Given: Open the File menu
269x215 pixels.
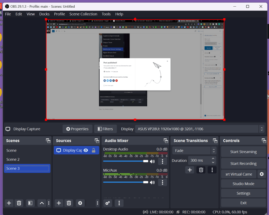Looking at the screenshot, I should click(8, 14).
